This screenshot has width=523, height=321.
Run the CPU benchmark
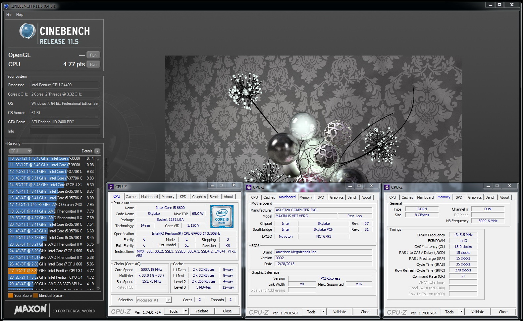point(93,64)
